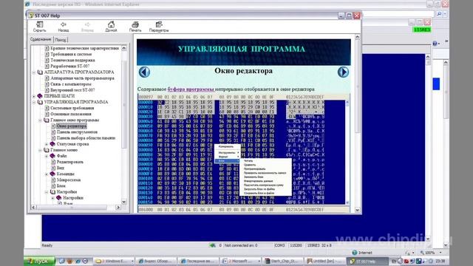The height and width of the screenshot is (266, 473).
Task: Collapse the АППАРАТУРА ПРОГРАММАТОРА tree node
Action: [x=34, y=72]
